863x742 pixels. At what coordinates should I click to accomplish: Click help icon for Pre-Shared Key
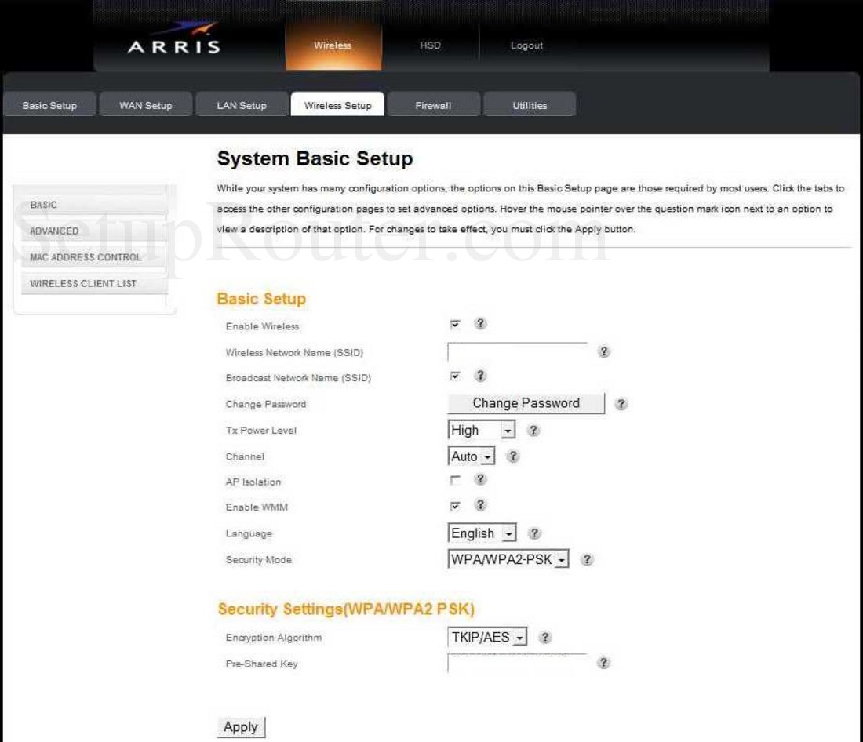[x=604, y=663]
